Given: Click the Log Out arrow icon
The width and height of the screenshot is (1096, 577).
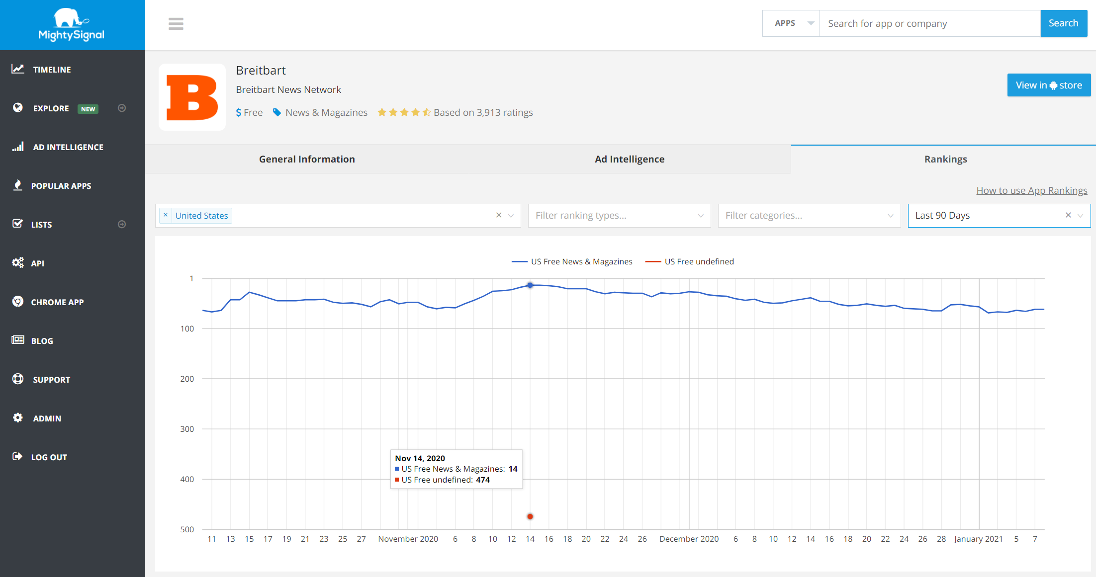Looking at the screenshot, I should 18,456.
